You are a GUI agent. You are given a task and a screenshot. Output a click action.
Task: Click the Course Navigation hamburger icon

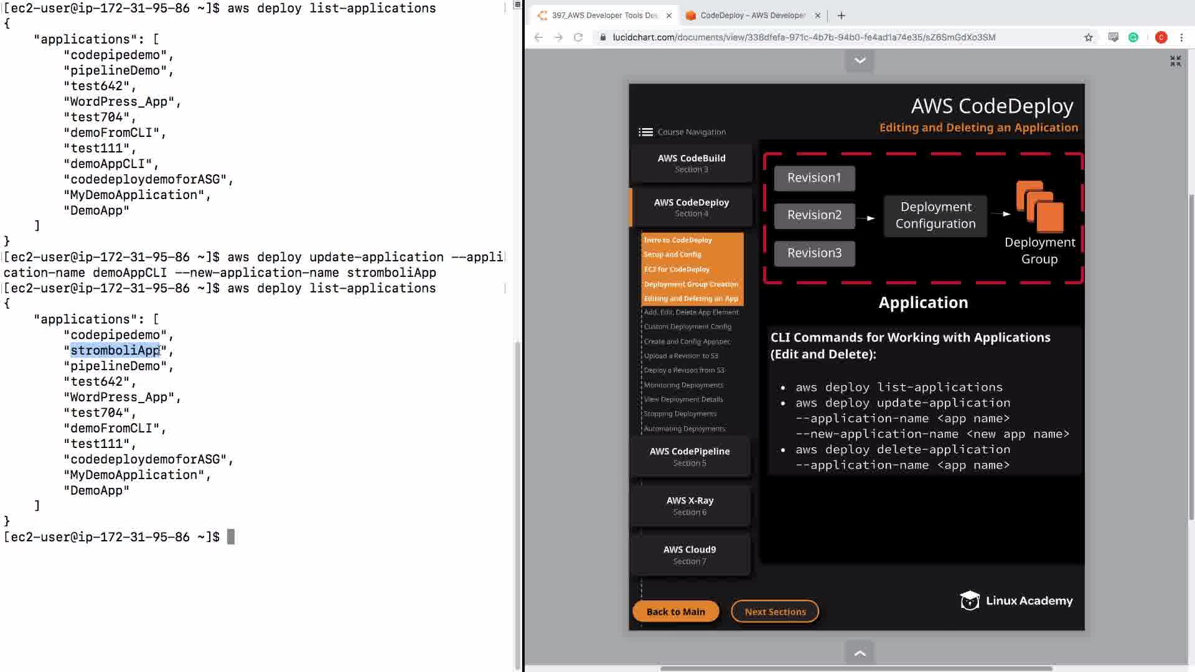coord(645,132)
